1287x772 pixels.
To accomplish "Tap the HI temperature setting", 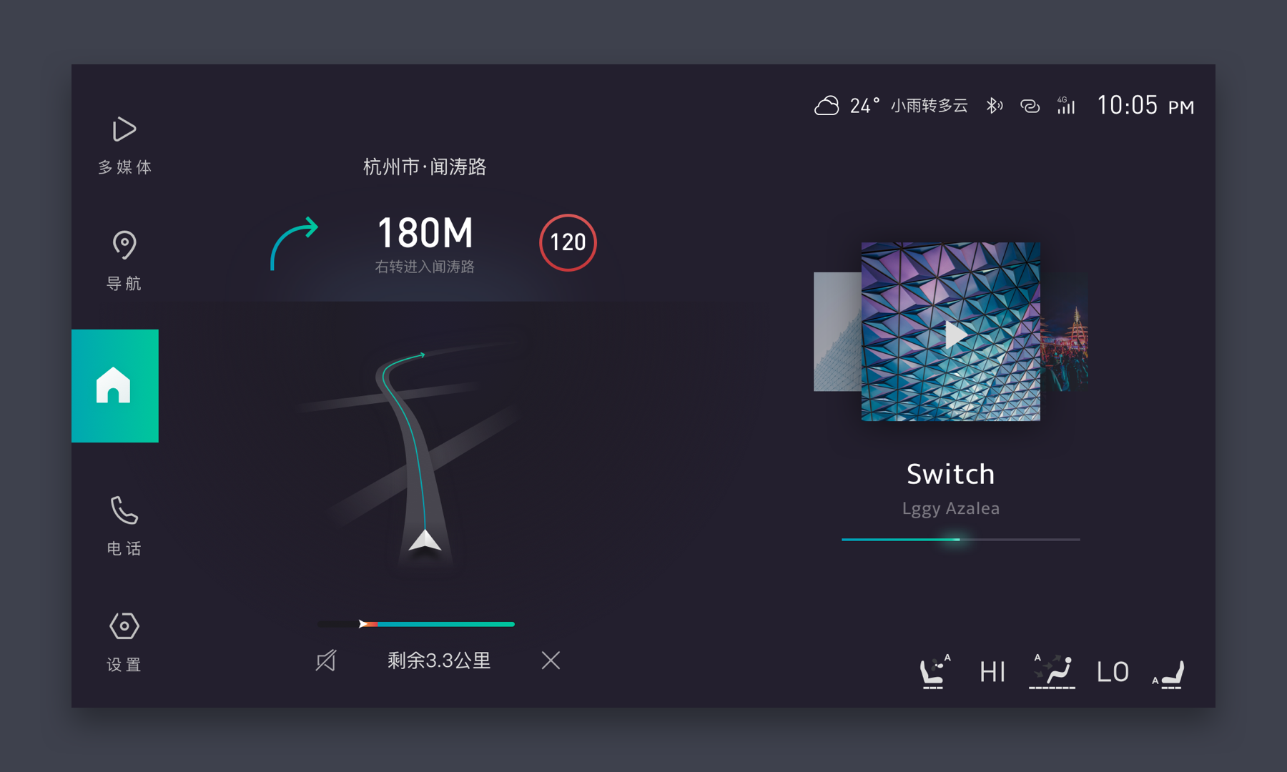I will click(992, 672).
